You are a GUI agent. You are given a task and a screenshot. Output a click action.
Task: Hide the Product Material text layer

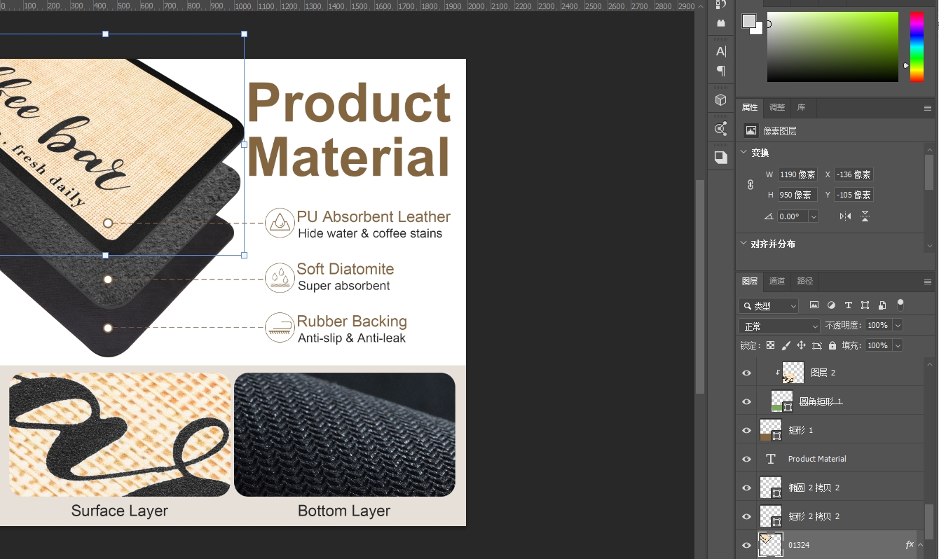tap(746, 459)
